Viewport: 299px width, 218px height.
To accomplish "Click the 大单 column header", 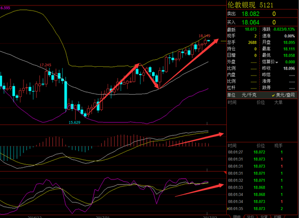I will tap(278, 103).
